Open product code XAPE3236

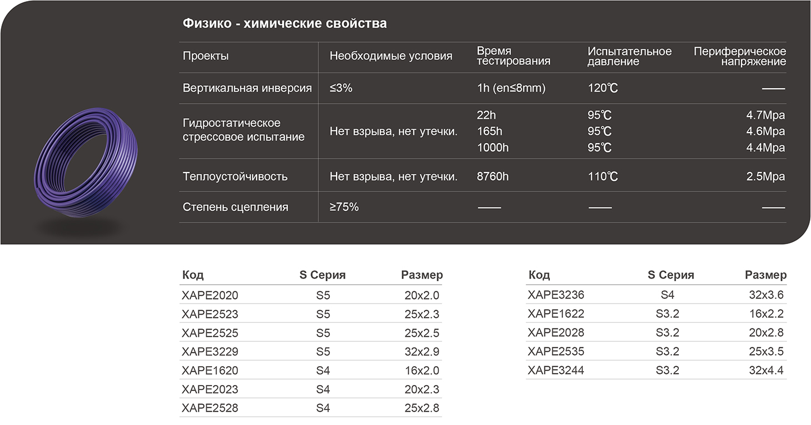click(x=556, y=295)
